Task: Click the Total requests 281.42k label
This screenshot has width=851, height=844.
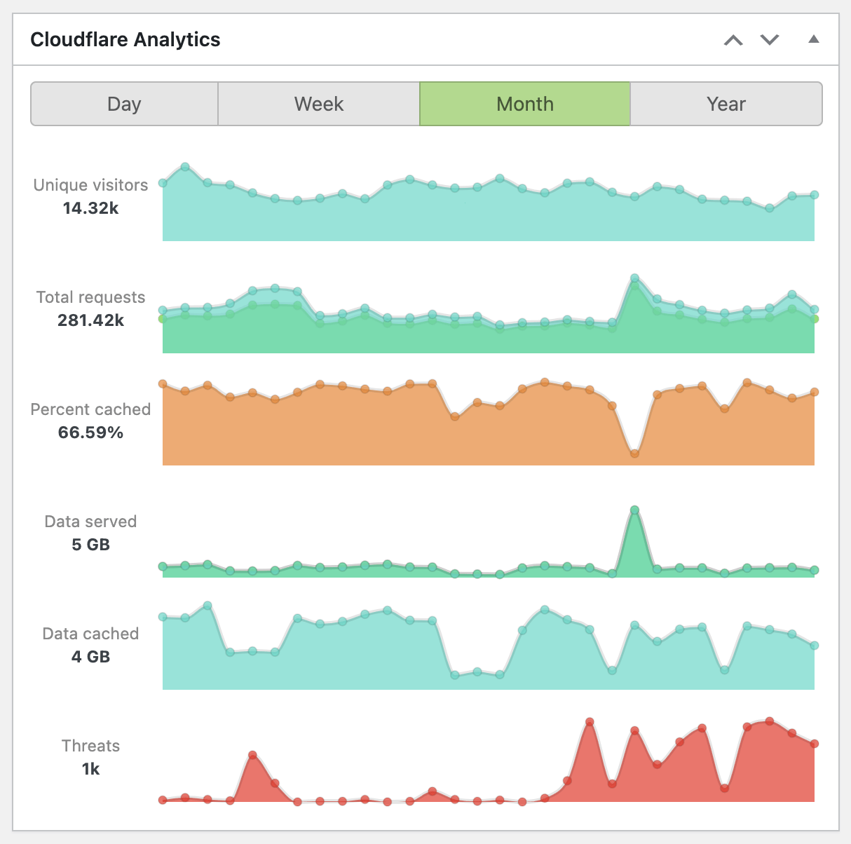Action: tap(90, 308)
